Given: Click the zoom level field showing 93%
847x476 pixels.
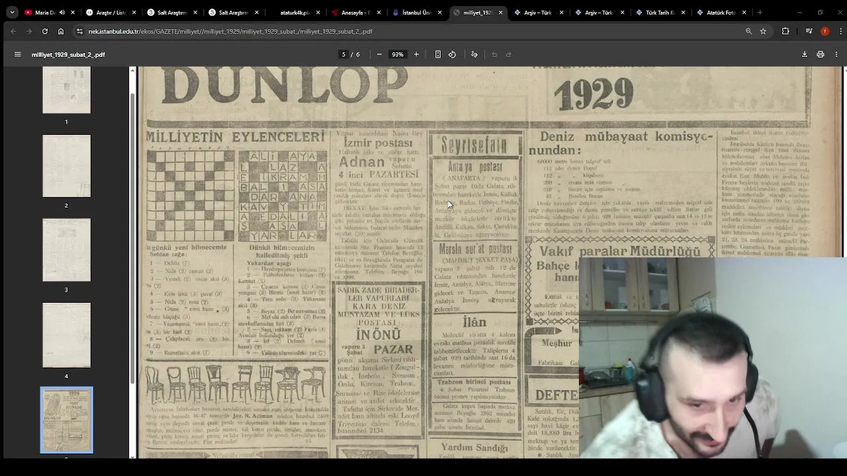Looking at the screenshot, I should pyautogui.click(x=397, y=54).
